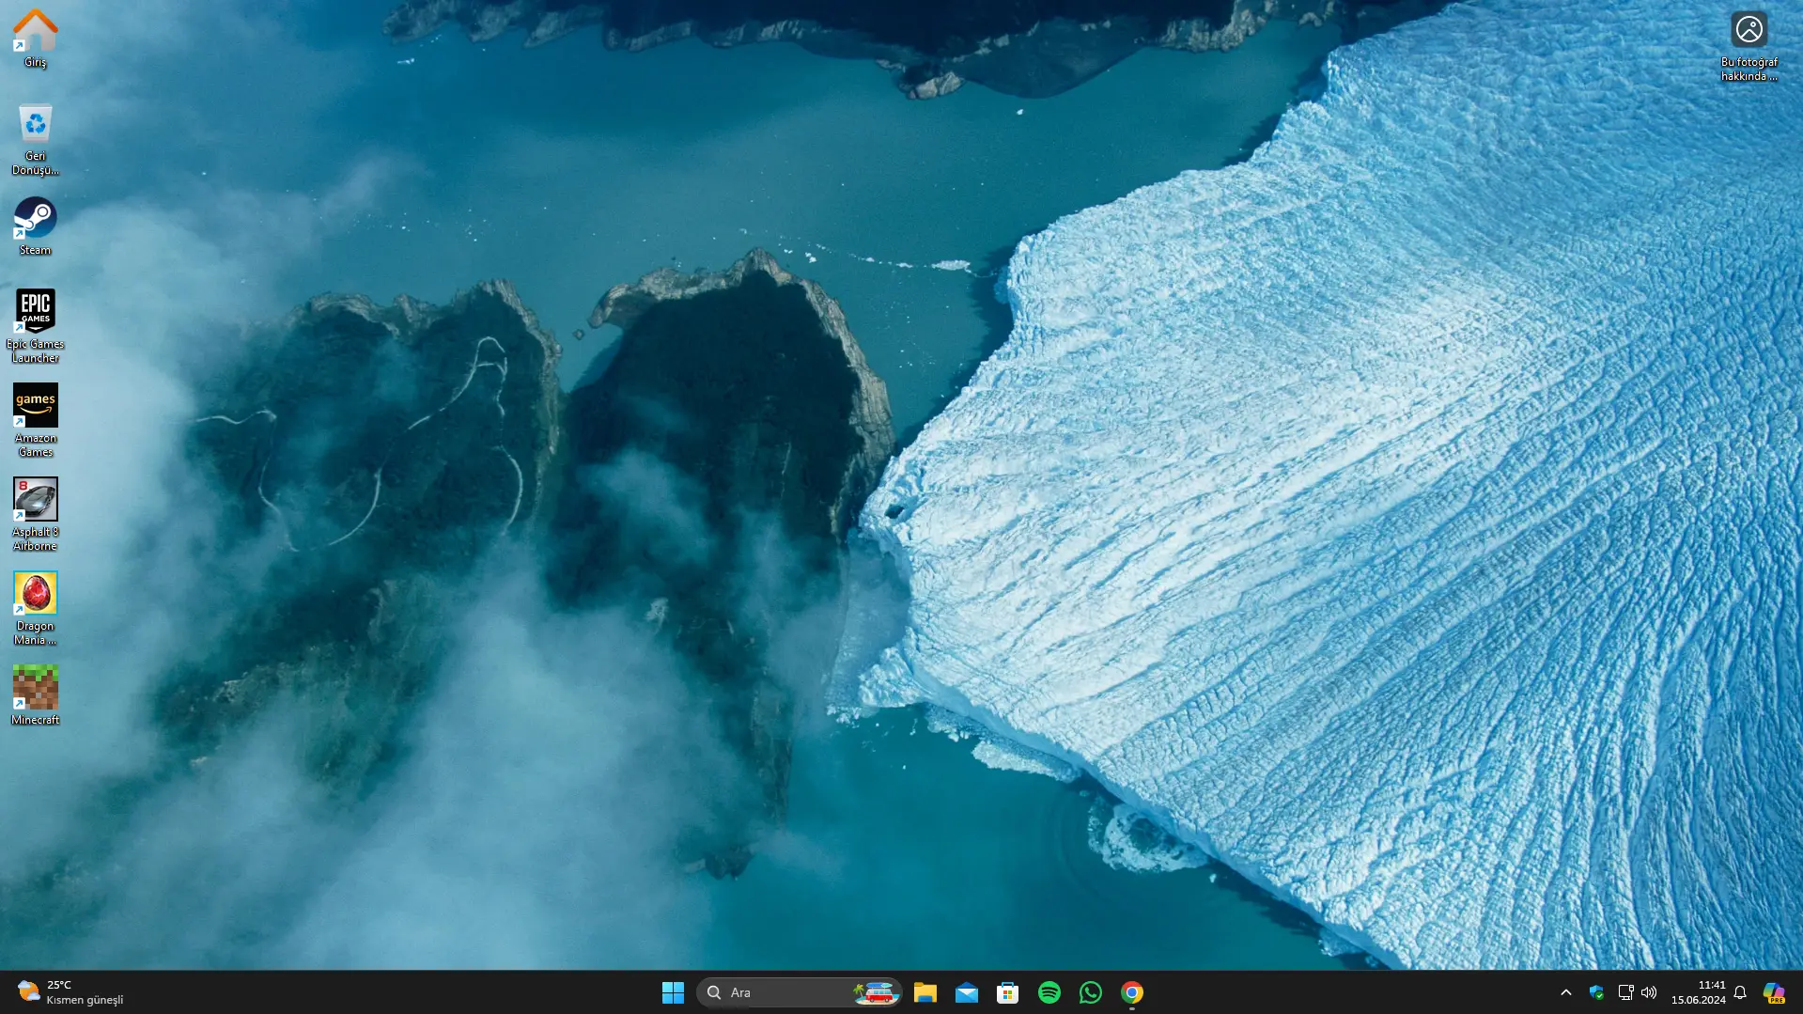
Task: Expand hidden system tray icons chevron
Action: (1565, 992)
